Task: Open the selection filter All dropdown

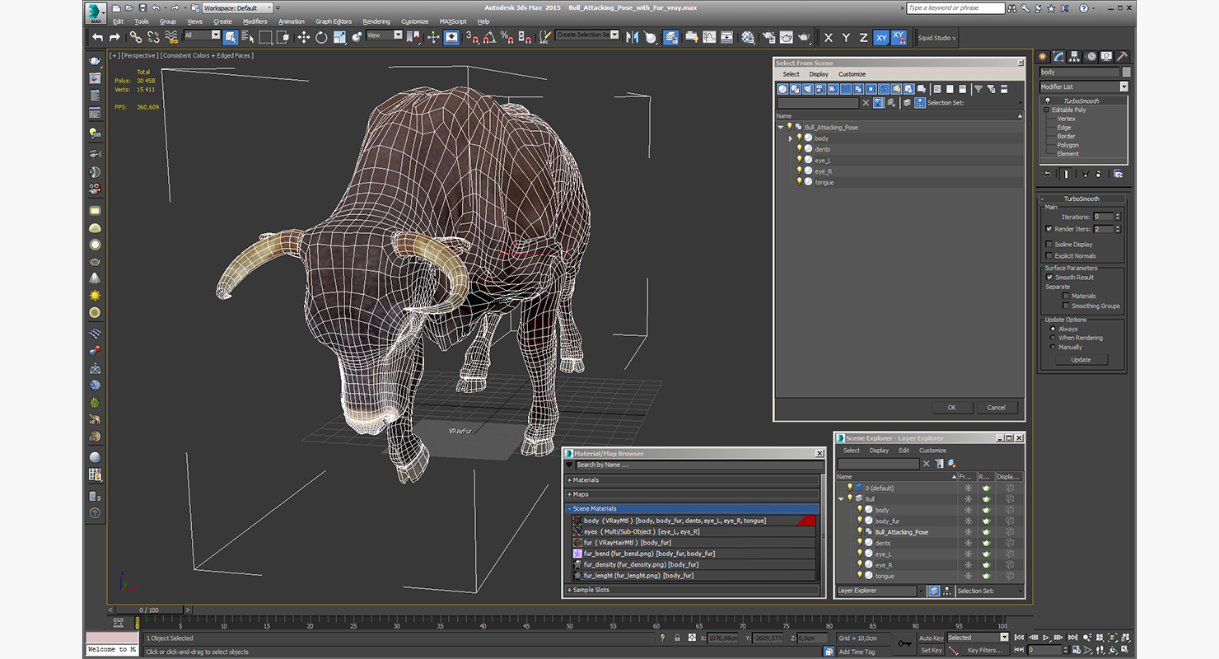Action: click(x=202, y=35)
